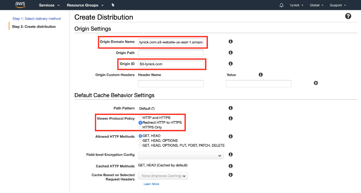The height and width of the screenshot is (193, 361).
Task: Open the notifications bell icon
Action: coord(282,5)
